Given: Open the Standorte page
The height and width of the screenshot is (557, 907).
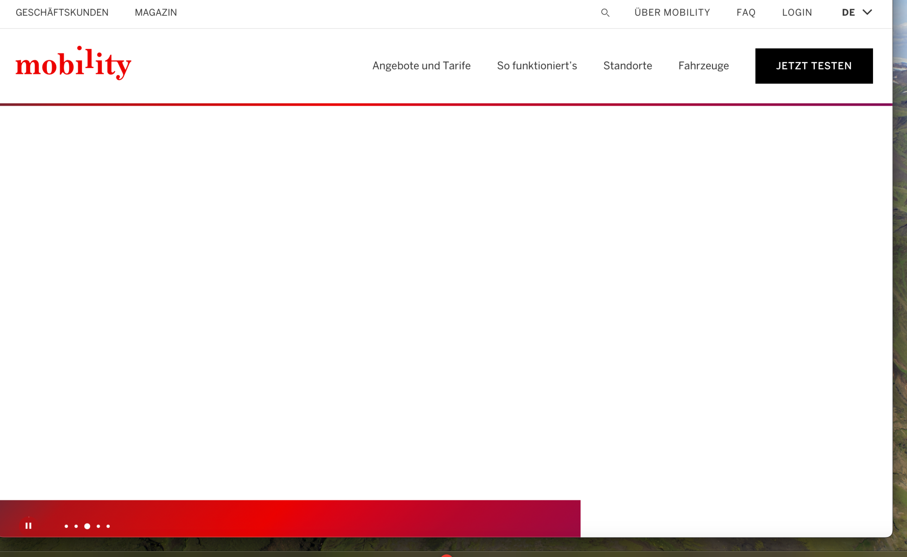Looking at the screenshot, I should point(628,66).
